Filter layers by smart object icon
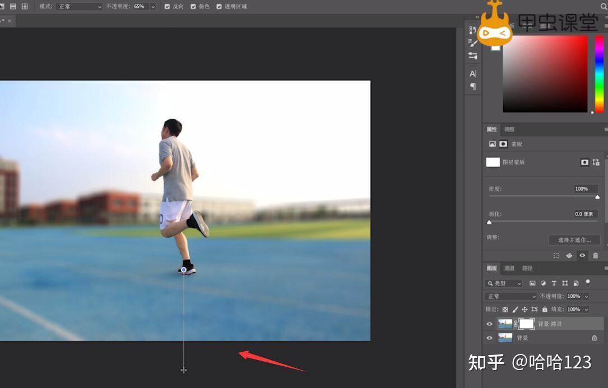The width and height of the screenshot is (608, 388). (576, 283)
